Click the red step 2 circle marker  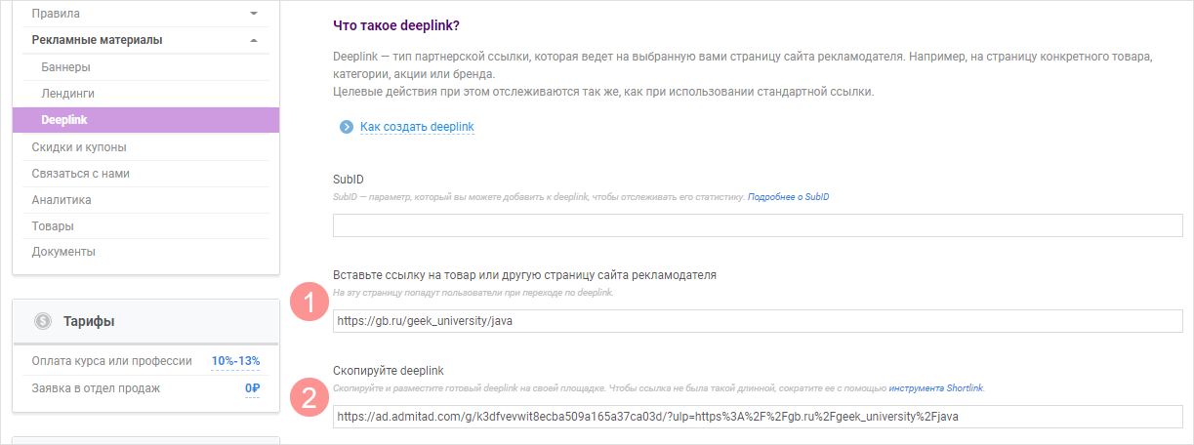(309, 397)
